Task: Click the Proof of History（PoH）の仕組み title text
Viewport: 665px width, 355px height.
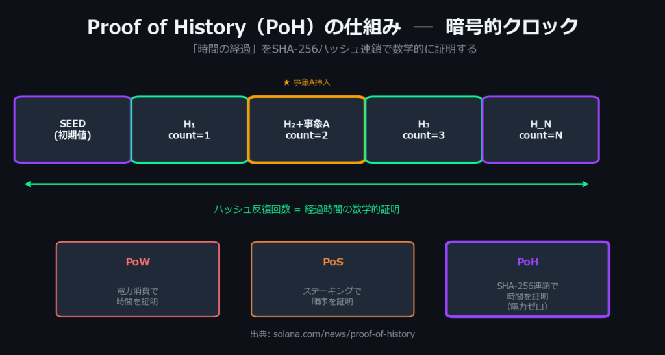Action: (x=239, y=27)
